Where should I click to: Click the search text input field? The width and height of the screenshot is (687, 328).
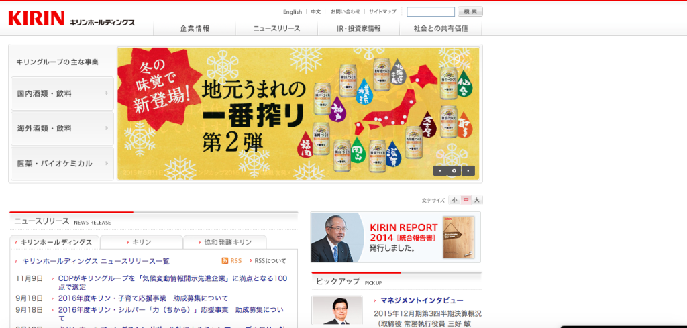pos(431,12)
